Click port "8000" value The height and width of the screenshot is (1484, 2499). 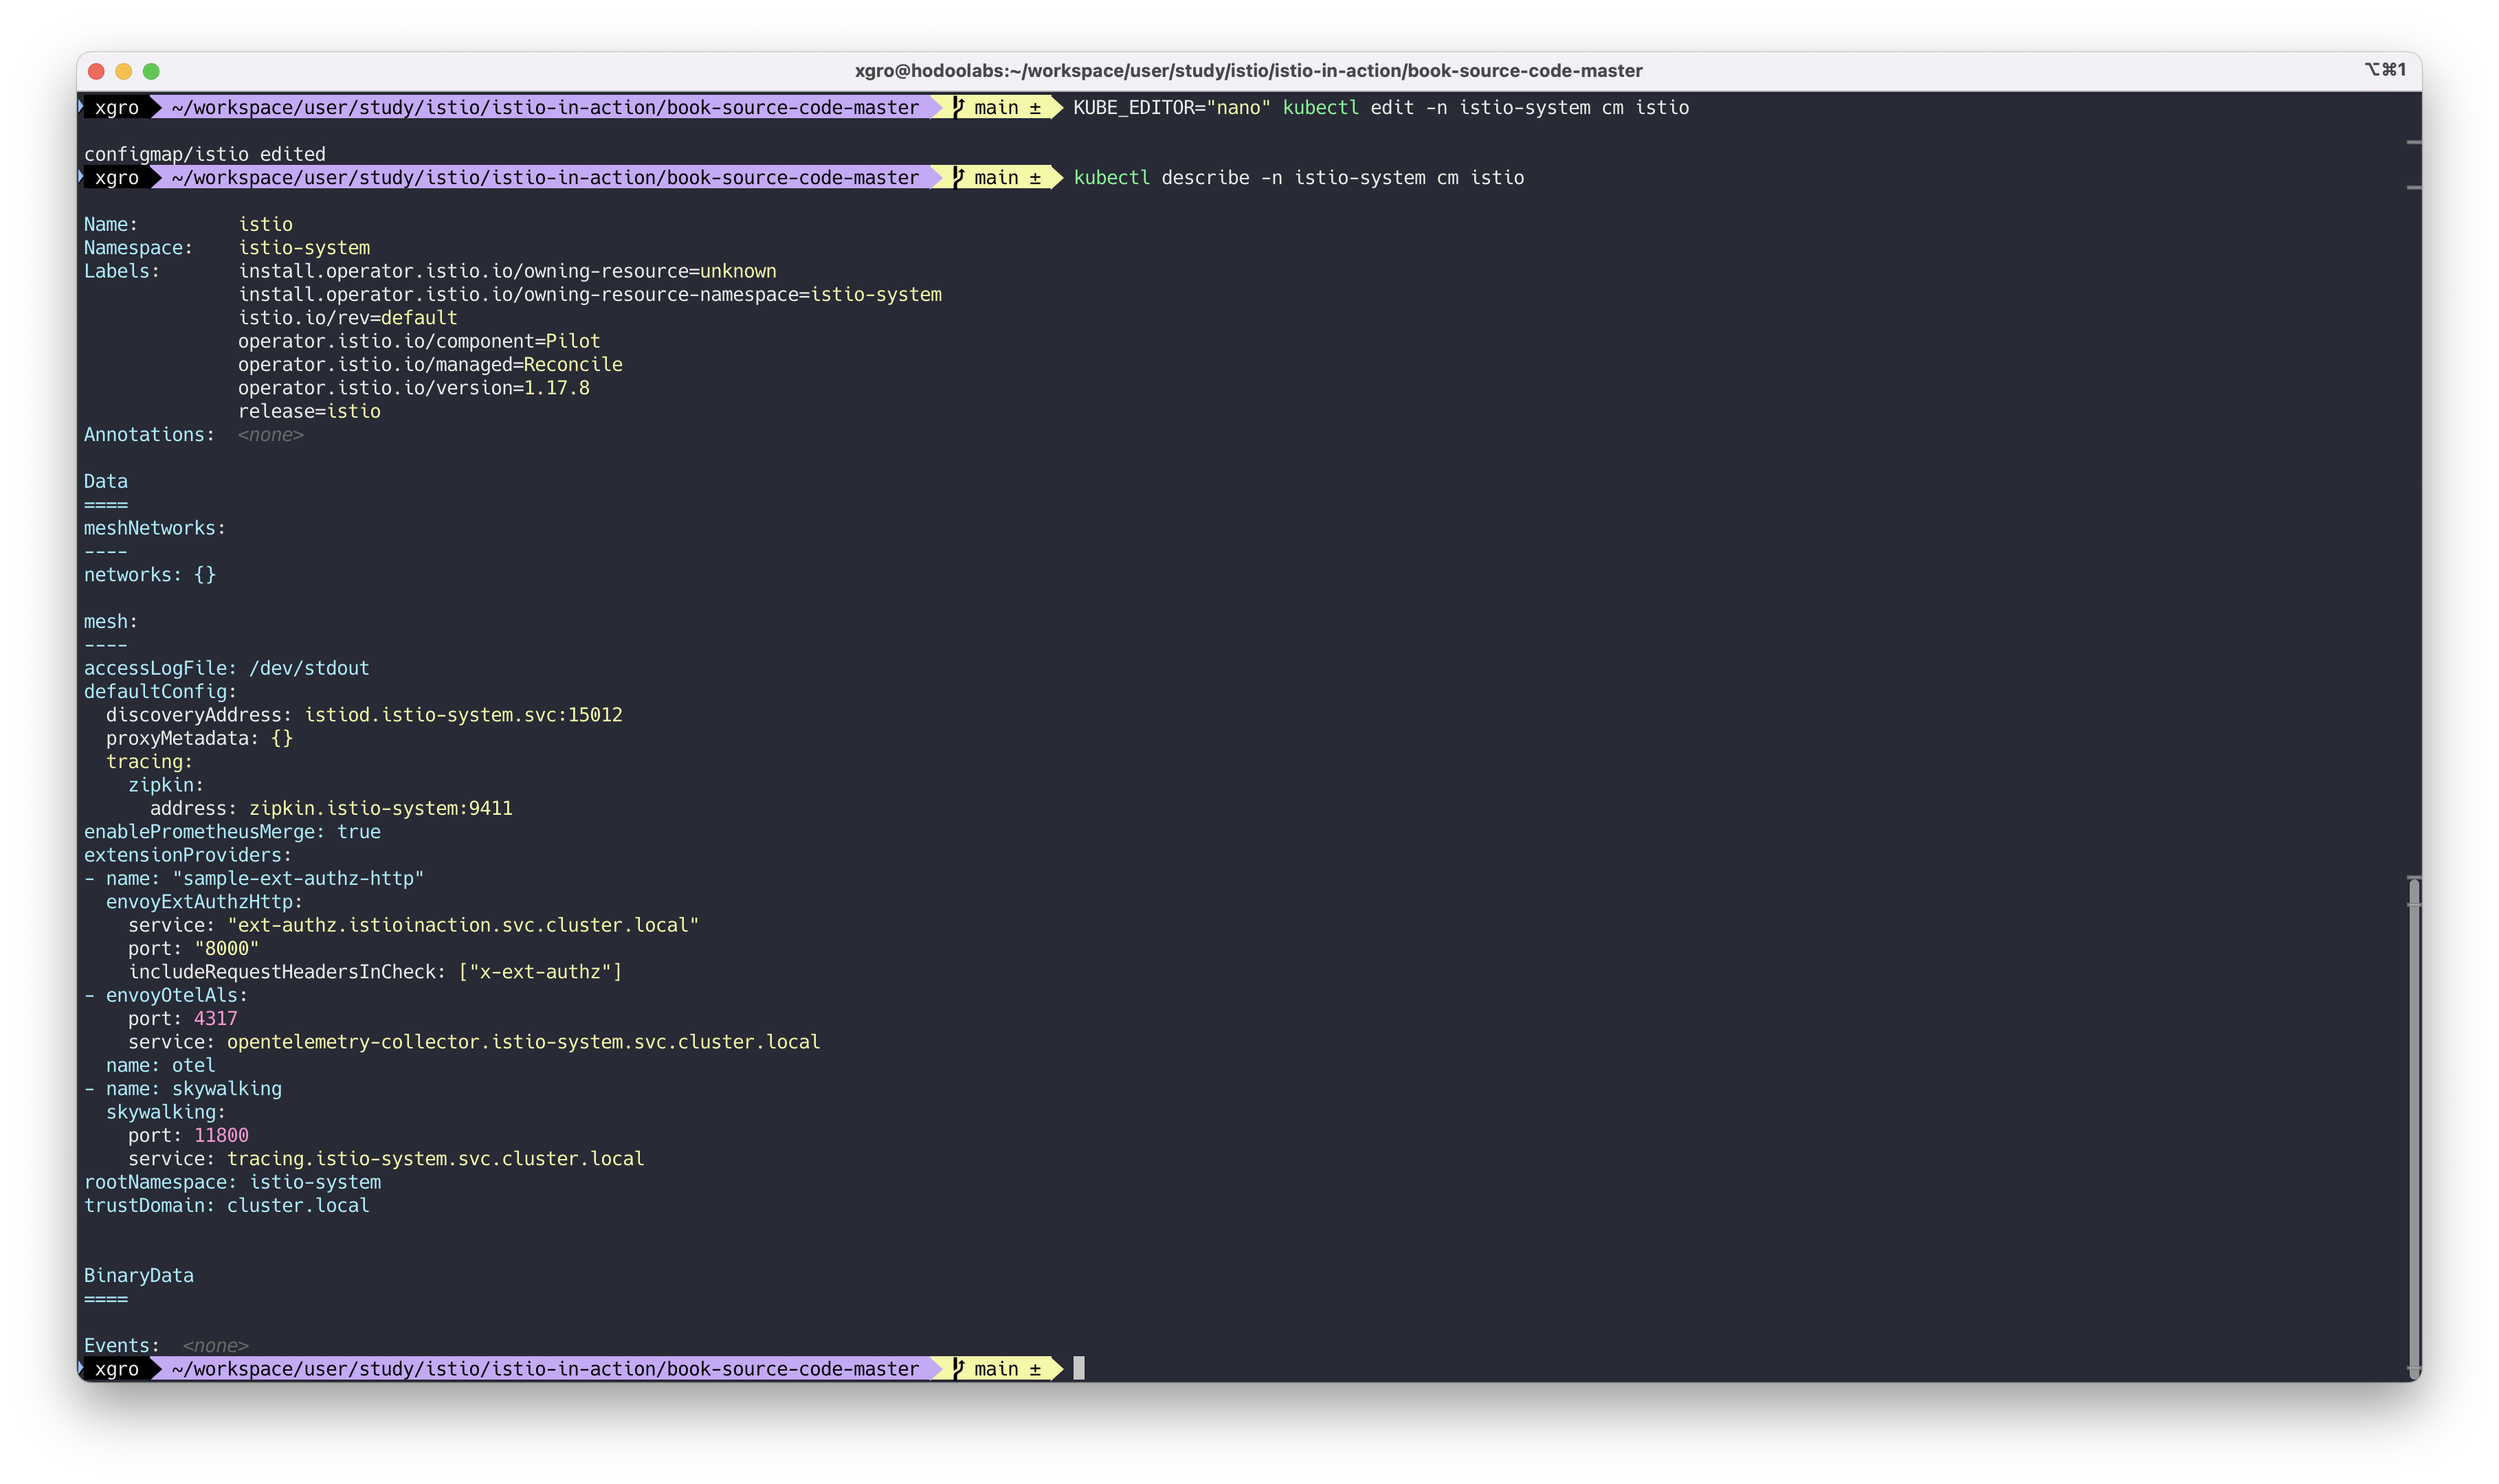click(x=227, y=948)
